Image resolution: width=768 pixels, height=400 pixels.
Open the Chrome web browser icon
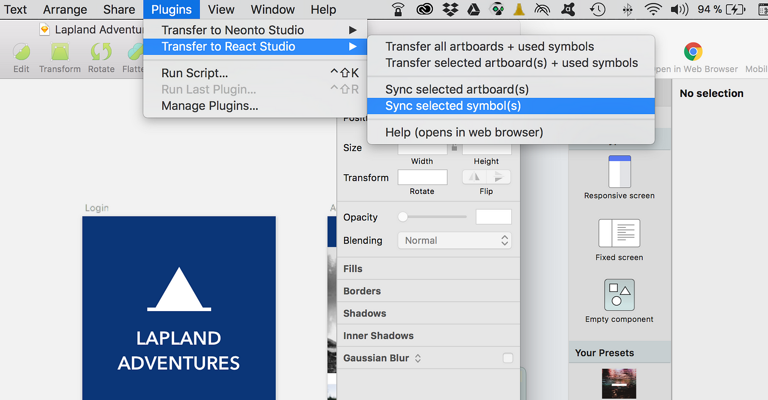[693, 51]
